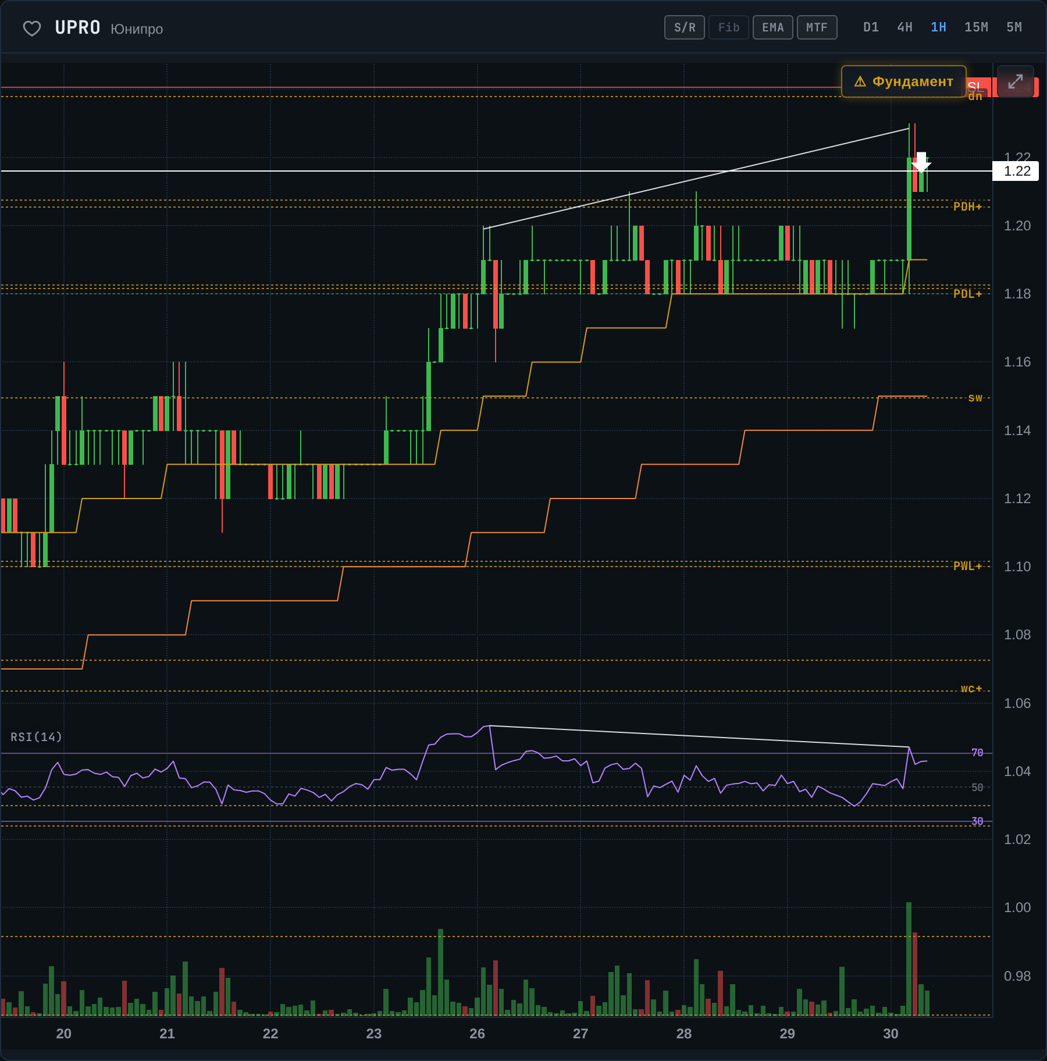Click the WC+ level label

point(971,689)
